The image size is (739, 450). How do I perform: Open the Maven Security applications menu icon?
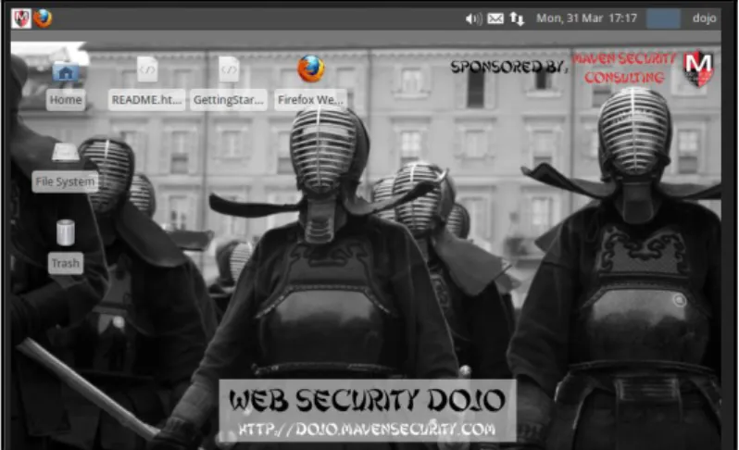(x=20, y=19)
